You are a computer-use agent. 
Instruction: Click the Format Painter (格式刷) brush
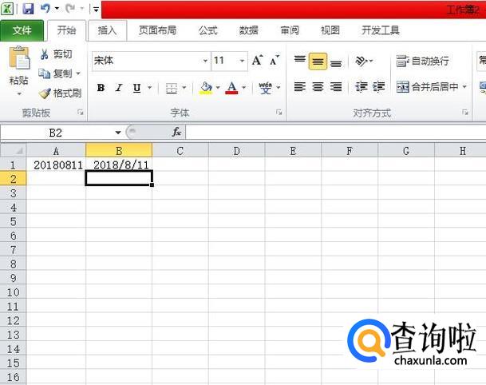coord(45,93)
